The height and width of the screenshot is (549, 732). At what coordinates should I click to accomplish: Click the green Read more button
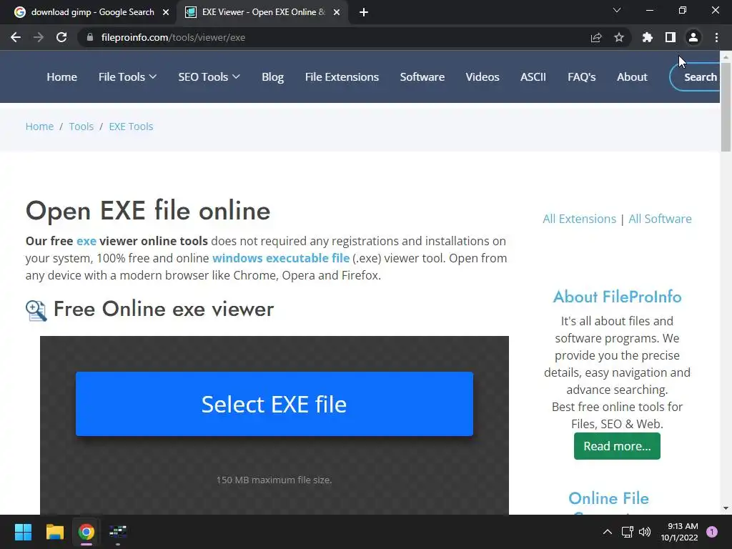[x=617, y=446]
